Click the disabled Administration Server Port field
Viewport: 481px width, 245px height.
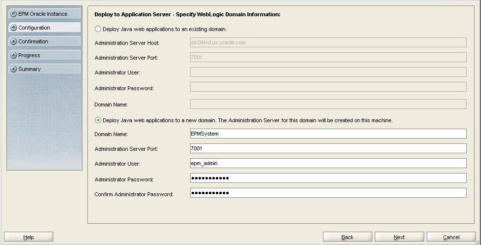(328, 57)
